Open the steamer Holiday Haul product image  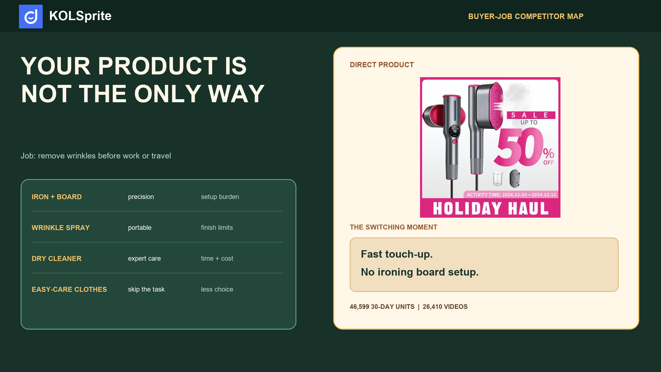click(x=490, y=147)
